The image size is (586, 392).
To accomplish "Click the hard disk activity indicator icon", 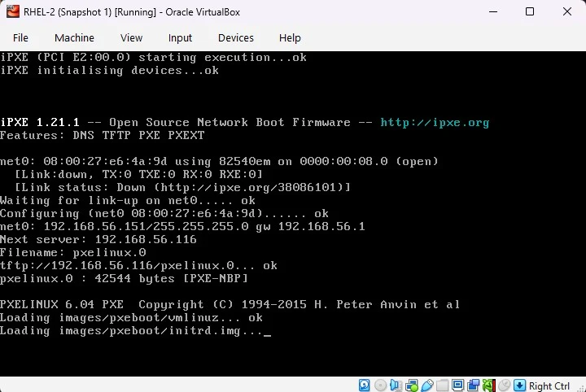I will pos(364,385).
